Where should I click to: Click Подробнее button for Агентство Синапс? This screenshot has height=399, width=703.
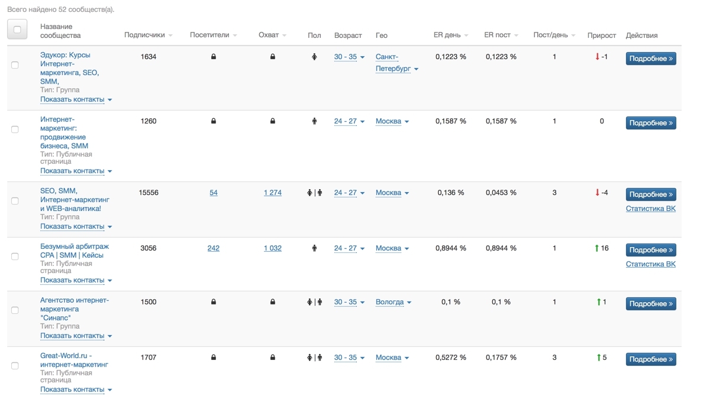coord(651,304)
